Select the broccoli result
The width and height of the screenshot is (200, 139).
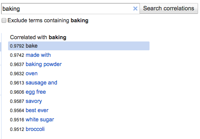(35, 129)
